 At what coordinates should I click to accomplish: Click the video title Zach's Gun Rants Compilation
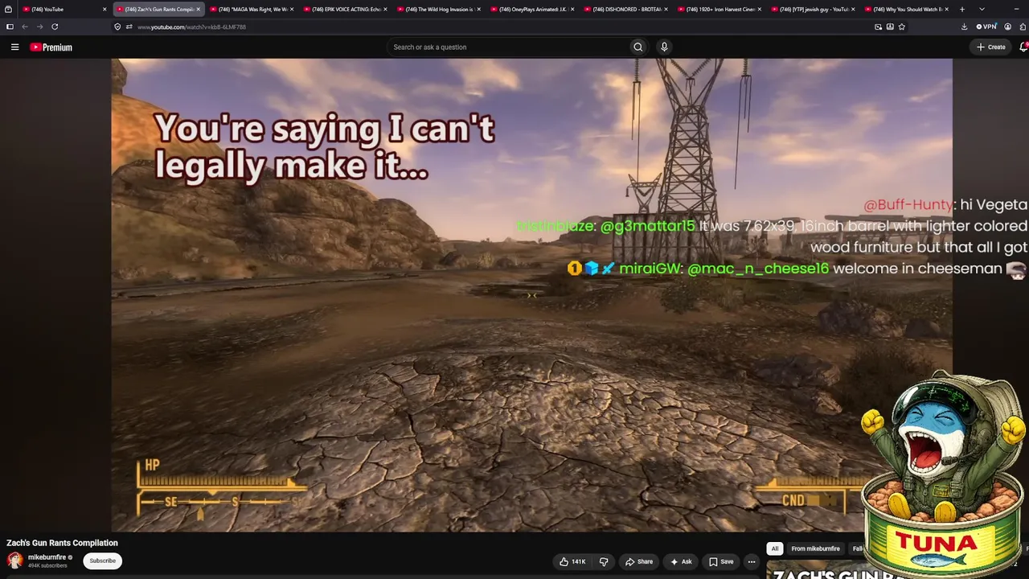[x=63, y=543]
